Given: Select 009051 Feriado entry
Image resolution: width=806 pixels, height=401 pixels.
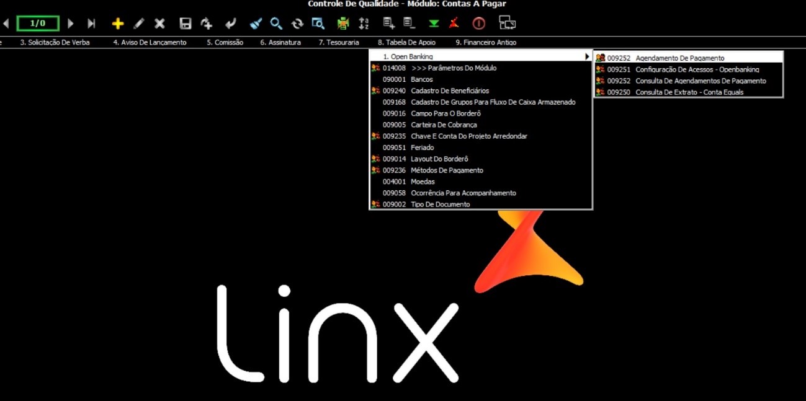Looking at the screenshot, I should pyautogui.click(x=481, y=148).
